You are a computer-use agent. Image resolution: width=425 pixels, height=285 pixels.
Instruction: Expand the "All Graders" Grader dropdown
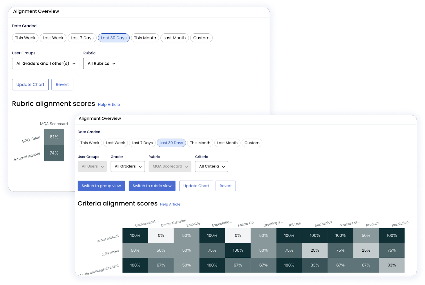(127, 166)
